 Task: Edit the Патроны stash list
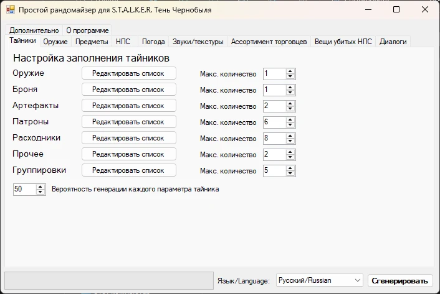point(129,122)
